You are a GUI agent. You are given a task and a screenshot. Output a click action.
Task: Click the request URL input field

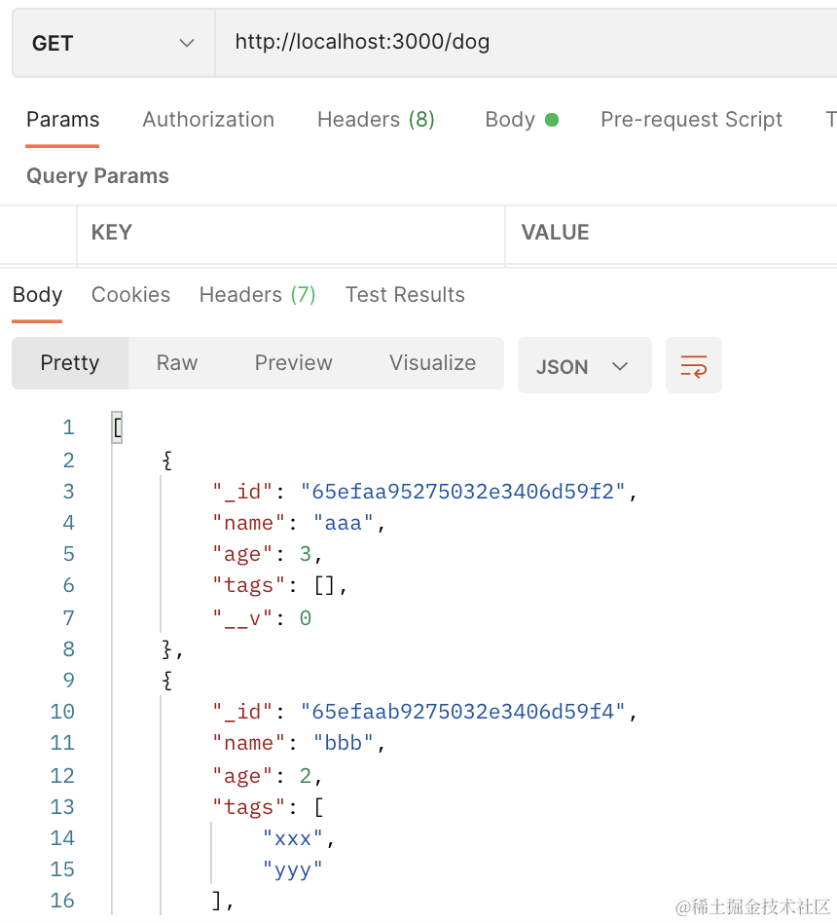pos(526,43)
